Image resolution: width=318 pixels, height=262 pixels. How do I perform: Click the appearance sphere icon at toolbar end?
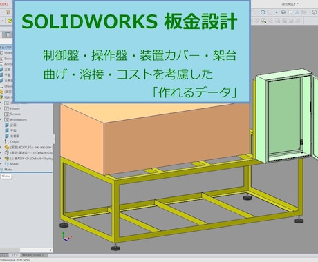coord(315,12)
